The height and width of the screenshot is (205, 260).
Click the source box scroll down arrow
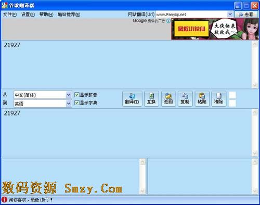[x=255, y=85]
